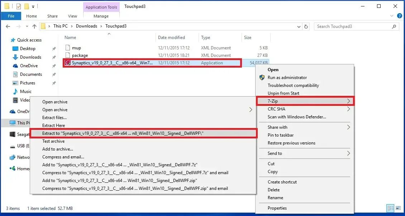This screenshot has height=216, width=405.
Task: Choose Rename in the context menu
Action: point(275,198)
